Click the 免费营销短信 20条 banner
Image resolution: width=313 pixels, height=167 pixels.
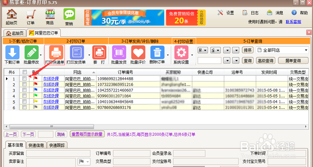click(x=186, y=18)
